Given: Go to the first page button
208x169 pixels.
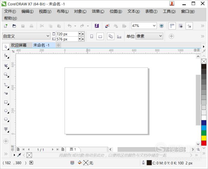Looking at the screenshot, I should pos(23,149).
